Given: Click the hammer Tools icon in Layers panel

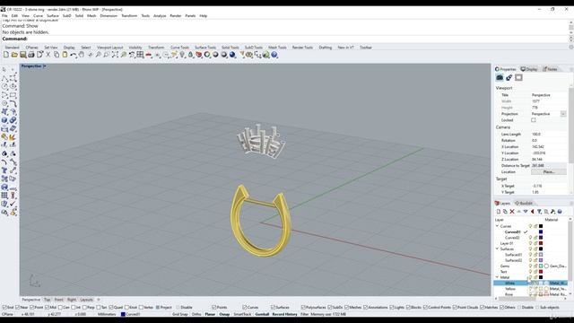Looking at the screenshot, I should coord(552,212).
